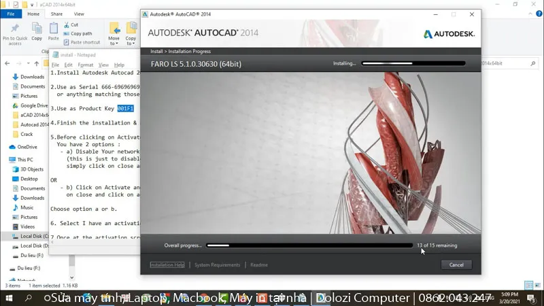
Task: Open taskbar search icon
Action: point(29,298)
